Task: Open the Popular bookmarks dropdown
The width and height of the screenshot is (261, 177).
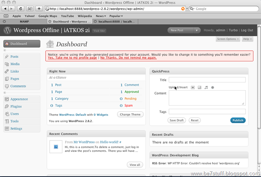Action: [116, 16]
